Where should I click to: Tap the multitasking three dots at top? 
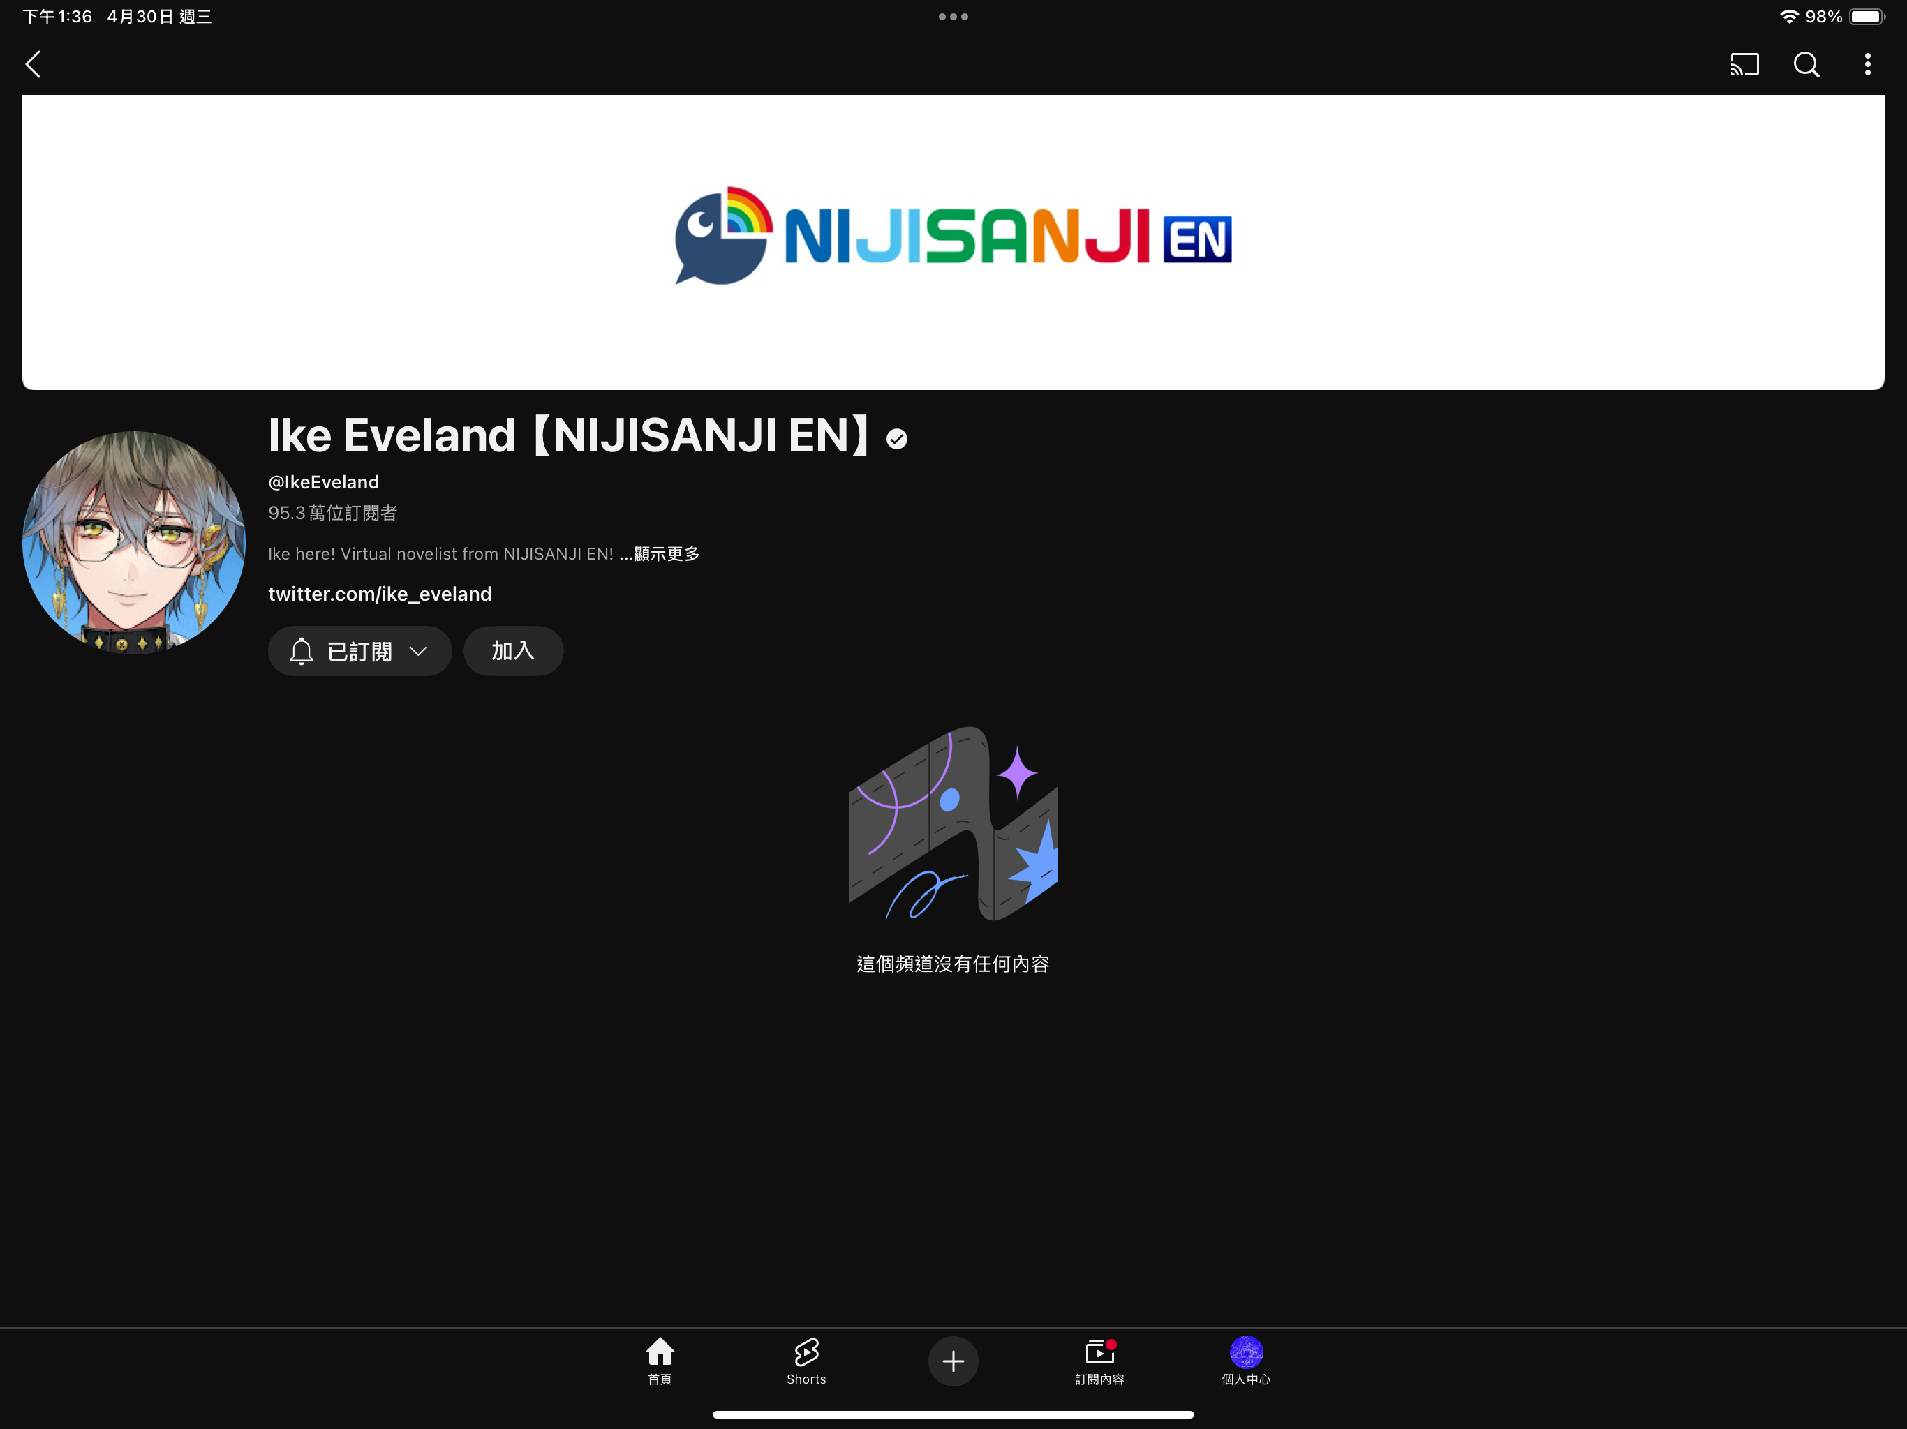click(953, 16)
